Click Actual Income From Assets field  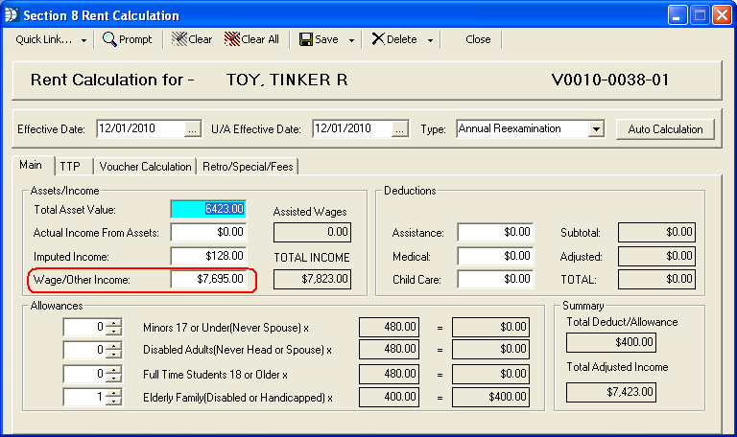(x=208, y=232)
